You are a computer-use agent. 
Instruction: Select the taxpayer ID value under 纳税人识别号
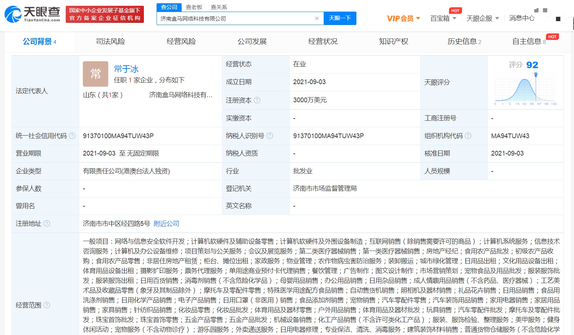328,136
